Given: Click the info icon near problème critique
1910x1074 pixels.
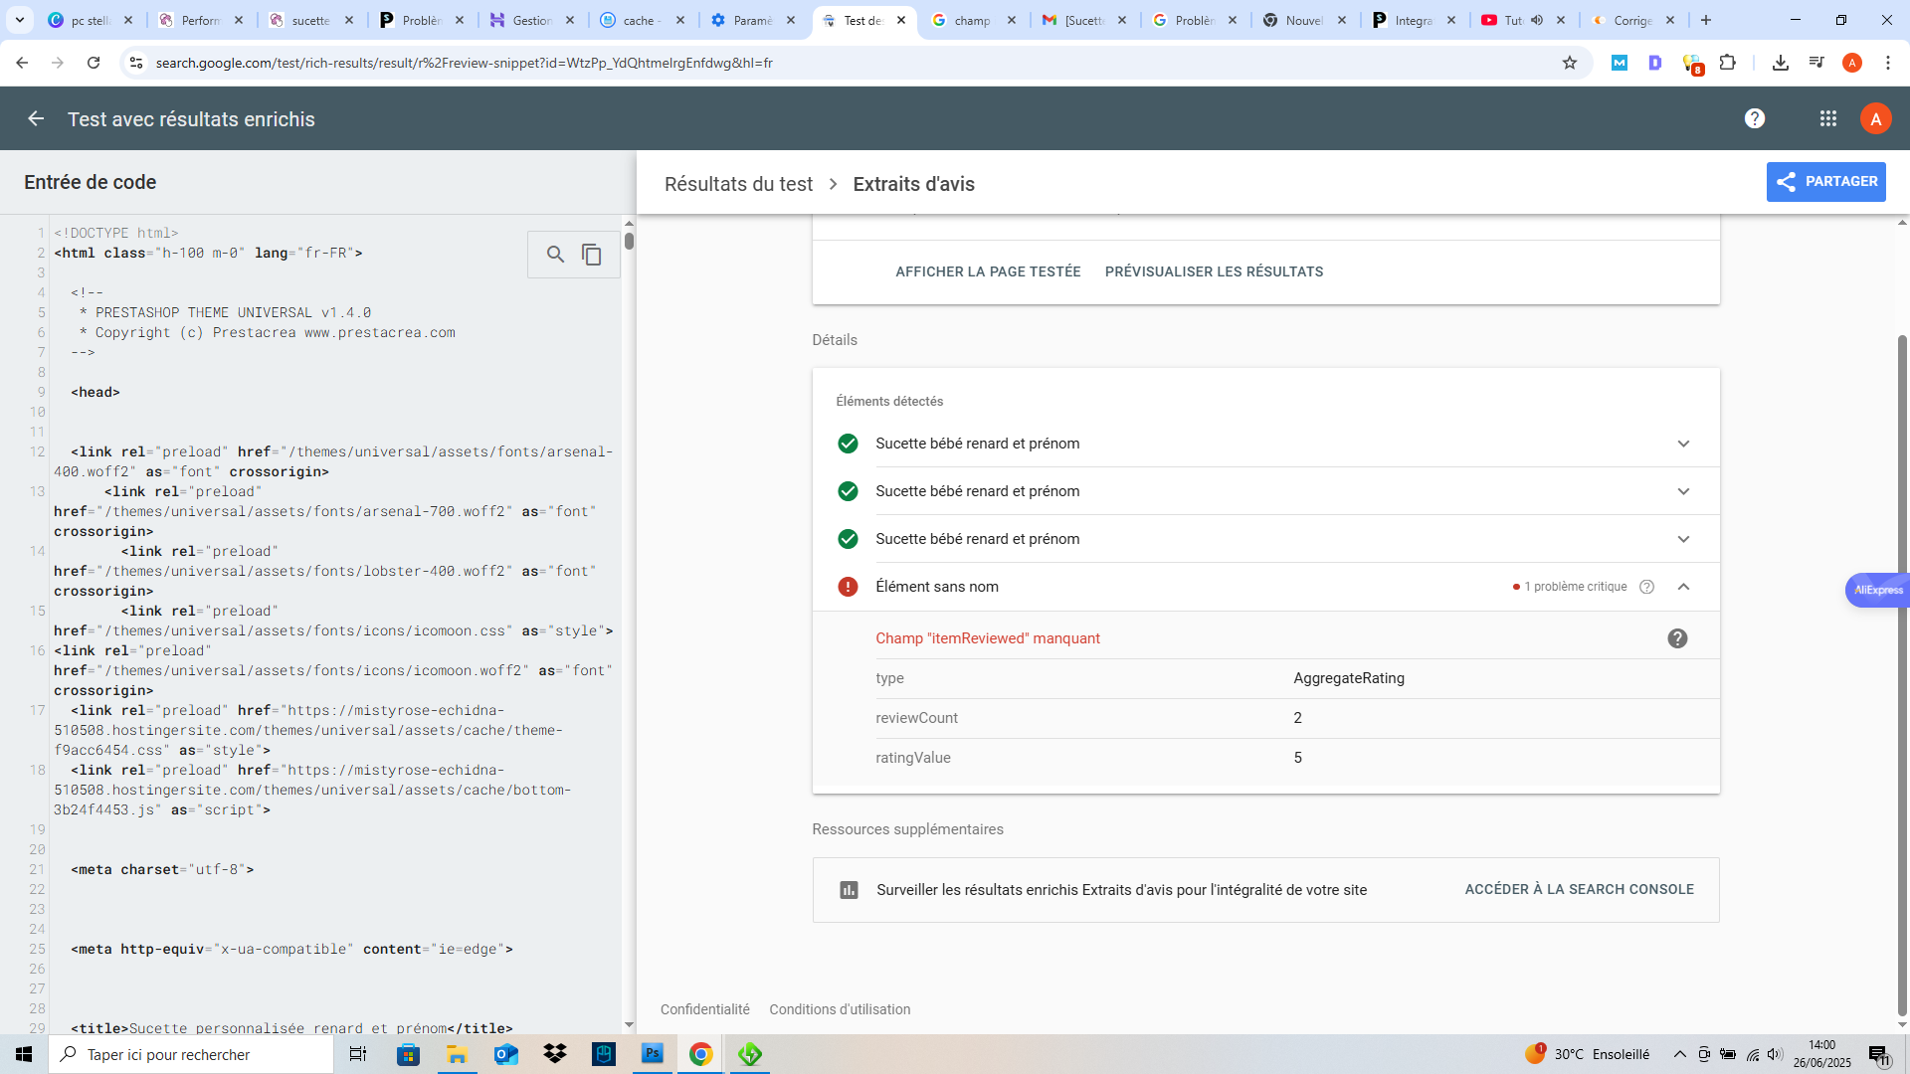Looking at the screenshot, I should click(x=1646, y=587).
